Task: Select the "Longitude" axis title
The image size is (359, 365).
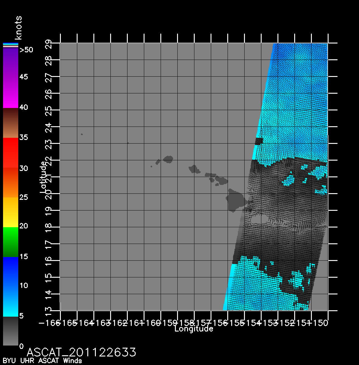Action: (194, 329)
